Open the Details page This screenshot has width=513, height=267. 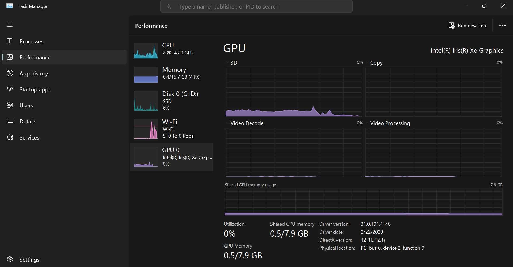click(64, 121)
